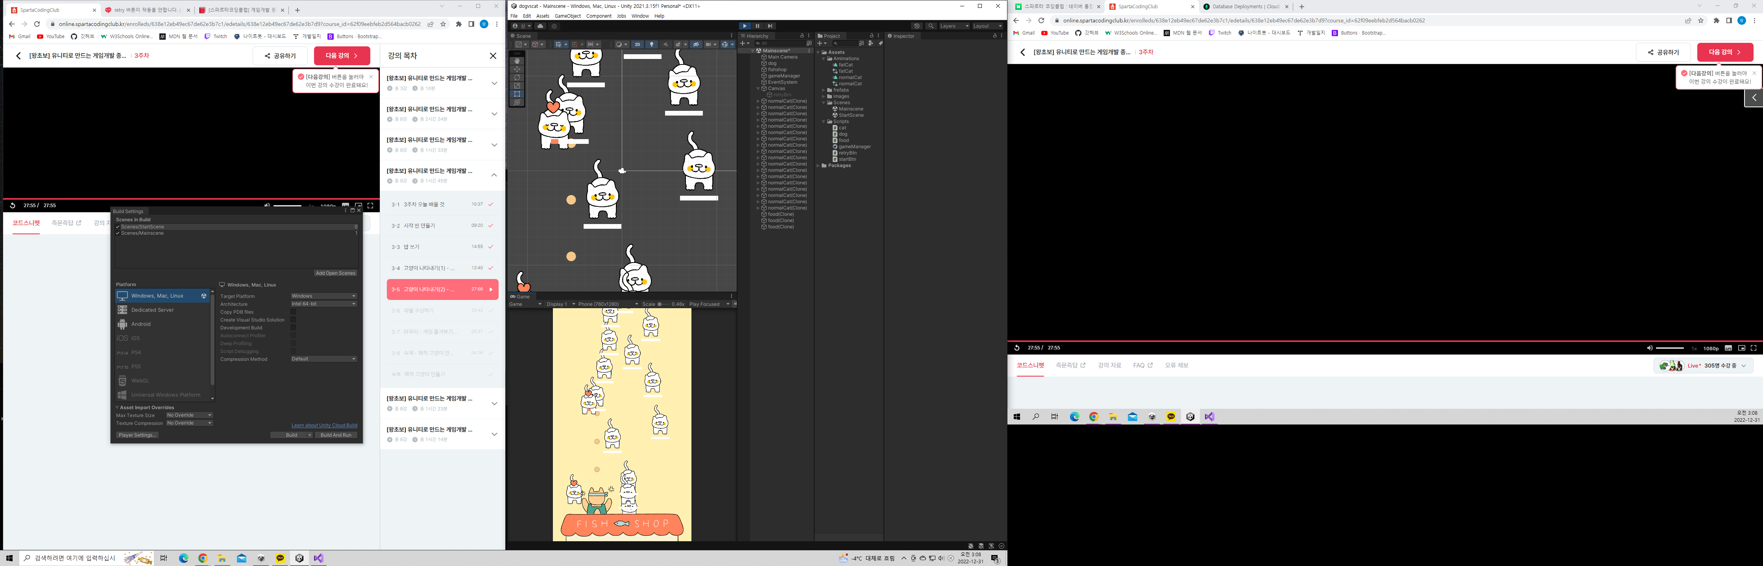The image size is (1763, 566).
Task: Adjust volume slider in right video player
Action: [1670, 348]
